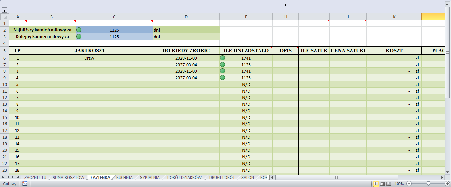Click the macro recording status bar icon
This screenshot has height=187, width=451.
(25, 184)
